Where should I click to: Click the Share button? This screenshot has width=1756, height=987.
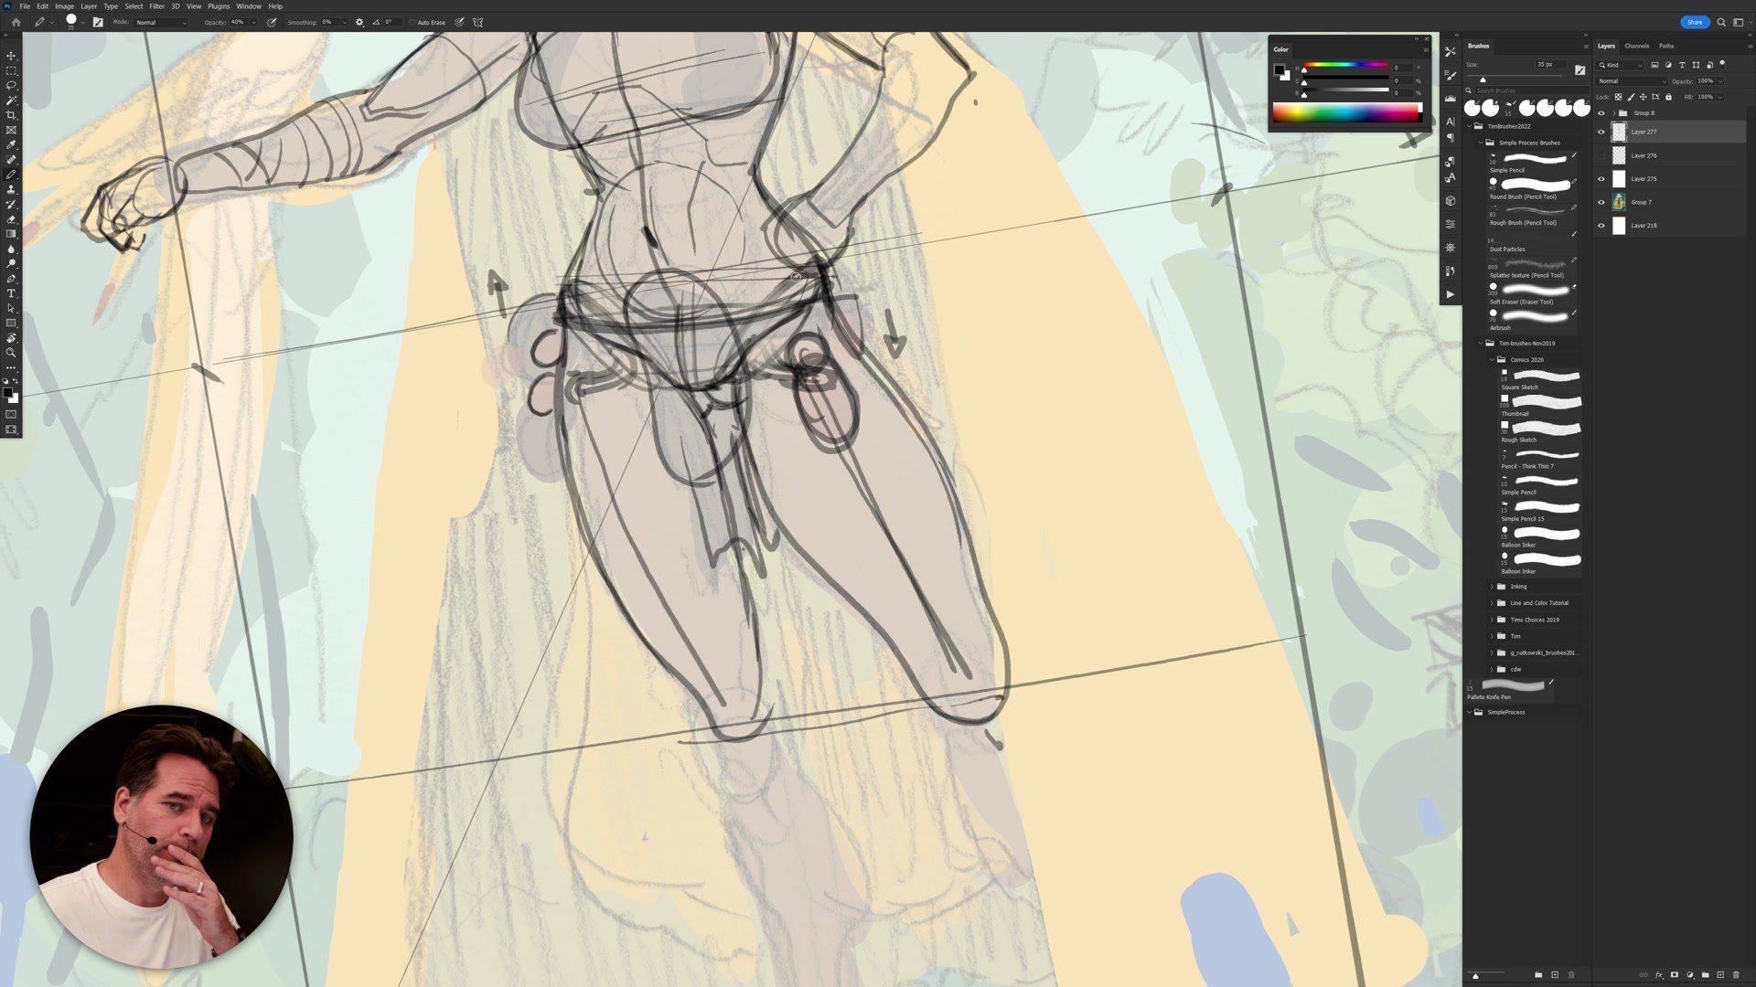1695,22
